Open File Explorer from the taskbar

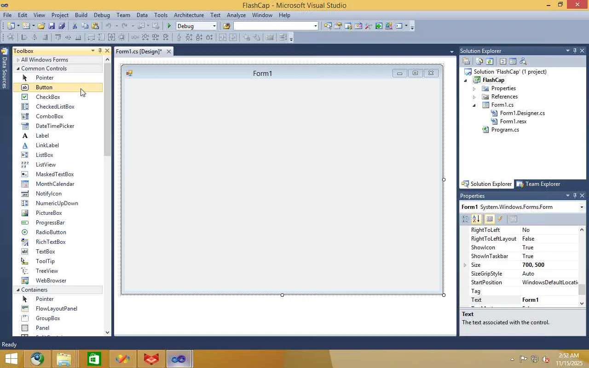tap(64, 359)
